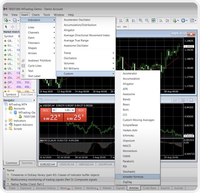
Task: Choose Heiken Ashi custom indicator
Action: point(138,130)
